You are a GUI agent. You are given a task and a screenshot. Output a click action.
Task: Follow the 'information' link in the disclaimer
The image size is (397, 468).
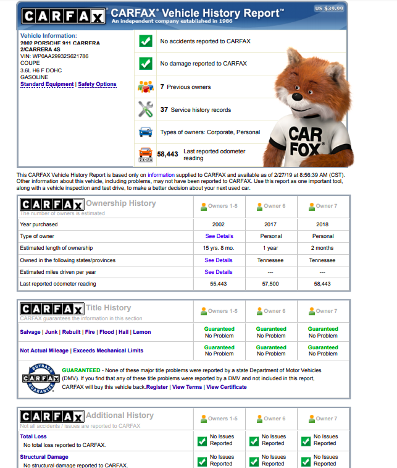(161, 175)
